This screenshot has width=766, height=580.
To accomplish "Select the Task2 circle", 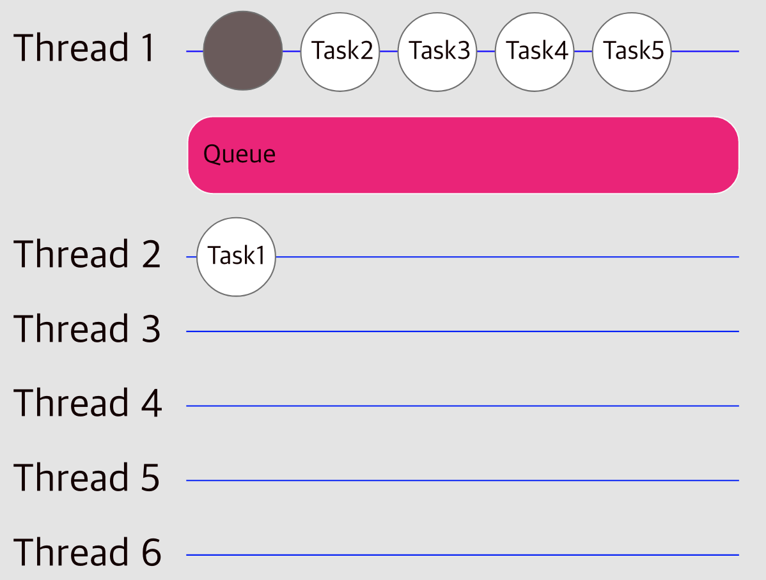I will click(x=340, y=52).
